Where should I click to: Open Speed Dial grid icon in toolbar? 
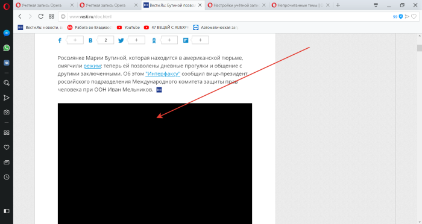pos(51,16)
